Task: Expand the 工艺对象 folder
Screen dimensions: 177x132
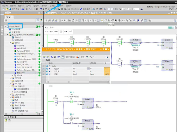Action: [x=10, y=78]
